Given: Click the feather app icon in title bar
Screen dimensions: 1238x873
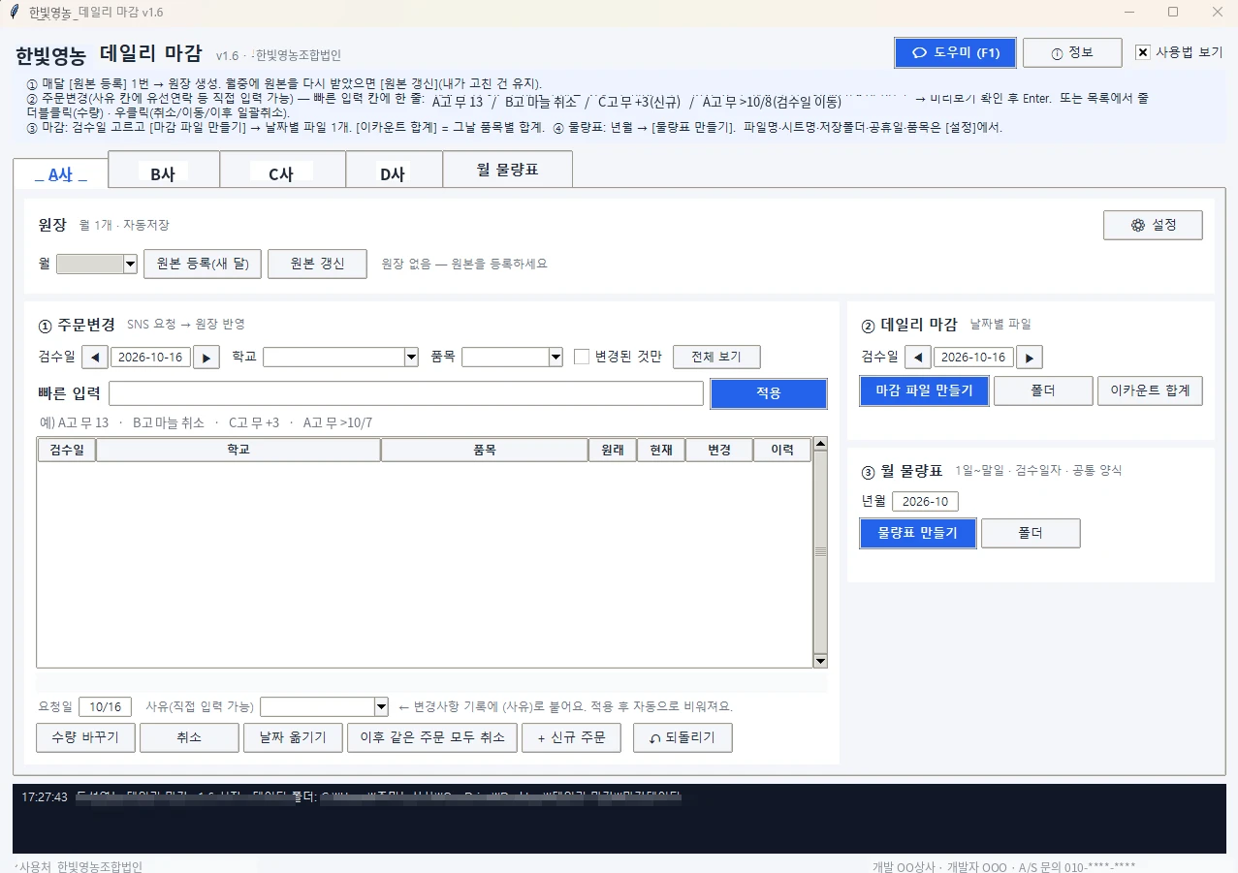Looking at the screenshot, I should click(x=14, y=11).
